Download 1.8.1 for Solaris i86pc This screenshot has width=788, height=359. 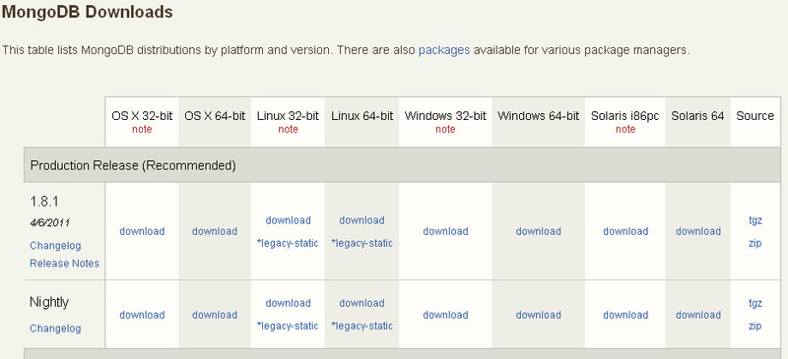[x=625, y=231]
